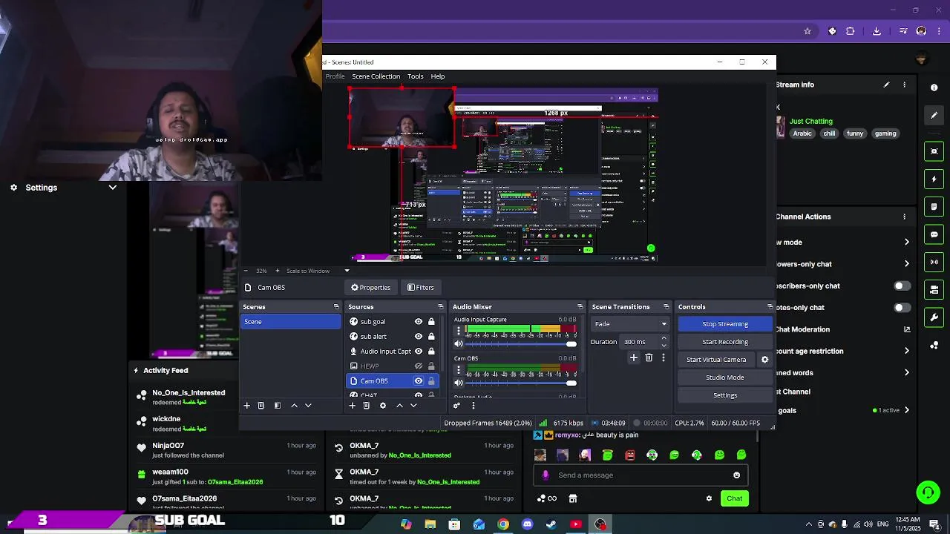Open the Profile menu in OBS
Viewport: 950px width, 534px height.
coord(335,76)
